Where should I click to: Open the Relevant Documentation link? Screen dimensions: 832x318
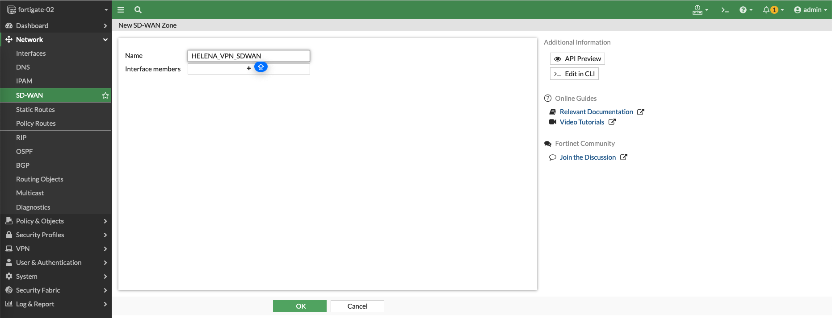pyautogui.click(x=596, y=112)
